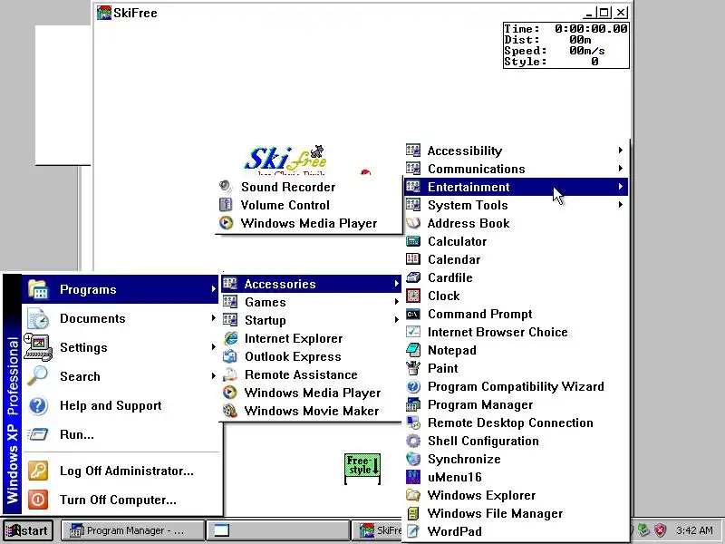Click the Volume Control speaker icon
Screen dimensions: 725x544
226,205
